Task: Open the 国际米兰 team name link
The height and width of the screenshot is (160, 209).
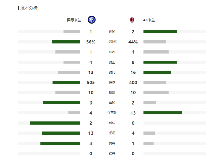Action: (x=74, y=20)
